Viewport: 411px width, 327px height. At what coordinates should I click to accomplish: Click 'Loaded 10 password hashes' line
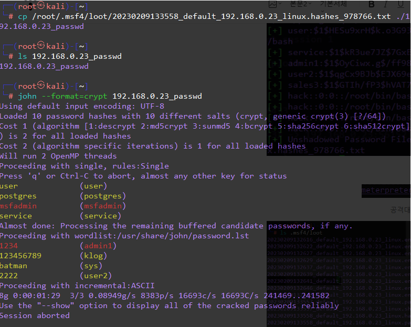click(x=193, y=117)
